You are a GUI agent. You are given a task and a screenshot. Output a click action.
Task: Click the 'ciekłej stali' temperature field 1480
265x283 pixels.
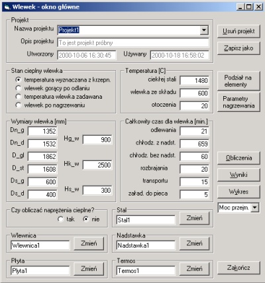[x=194, y=80]
